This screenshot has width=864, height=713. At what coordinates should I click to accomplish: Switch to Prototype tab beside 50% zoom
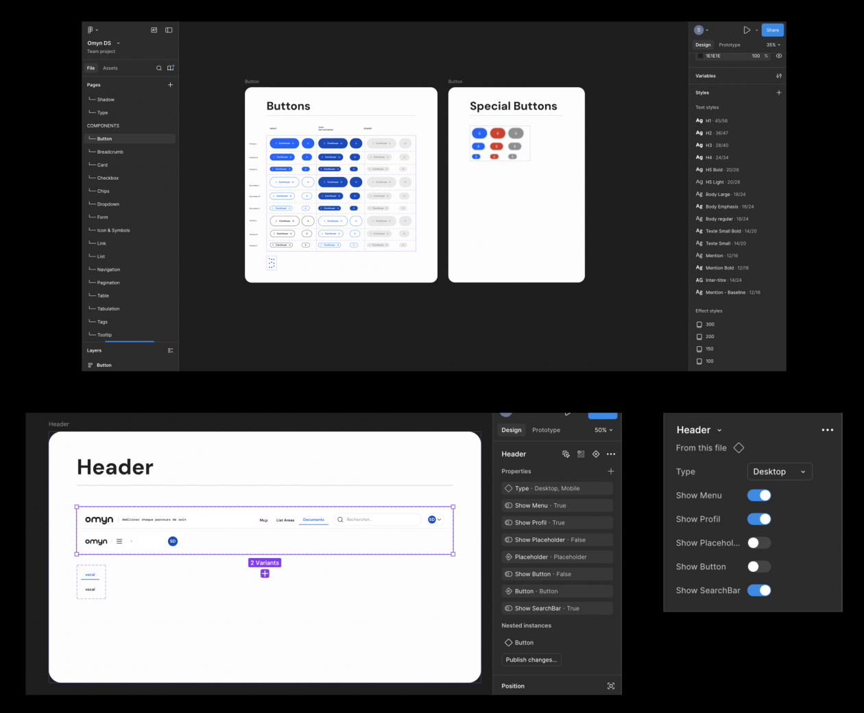click(546, 431)
